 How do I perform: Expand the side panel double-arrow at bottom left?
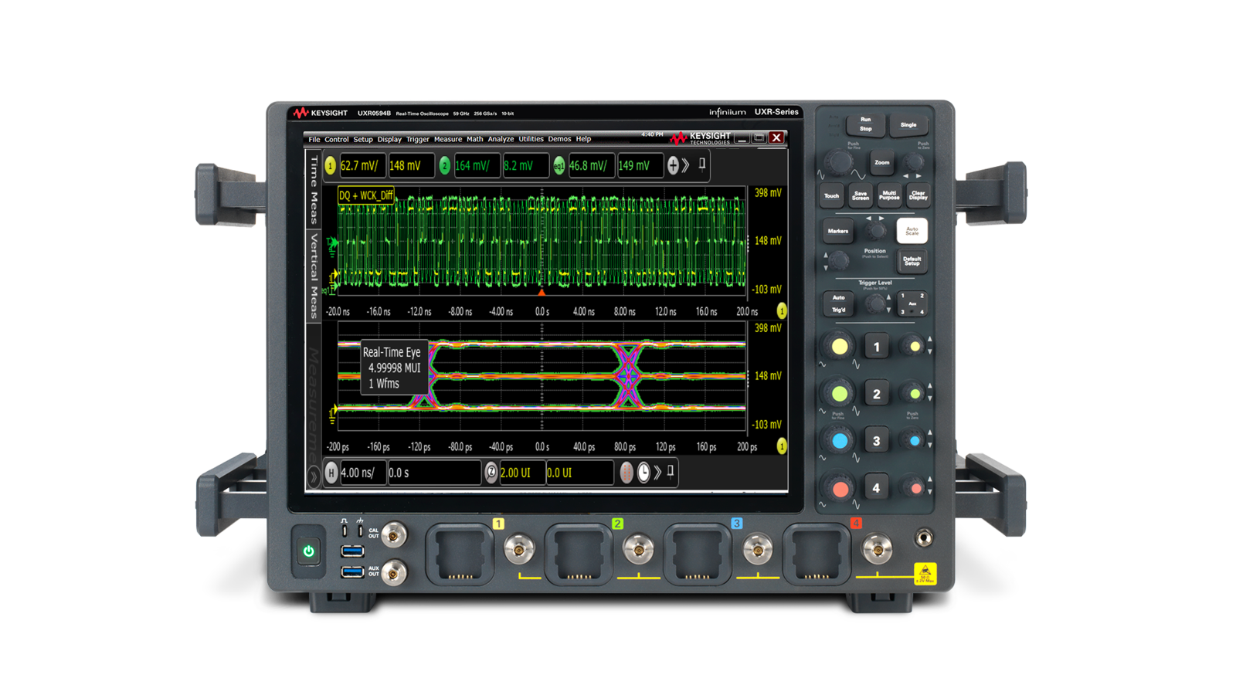314,477
